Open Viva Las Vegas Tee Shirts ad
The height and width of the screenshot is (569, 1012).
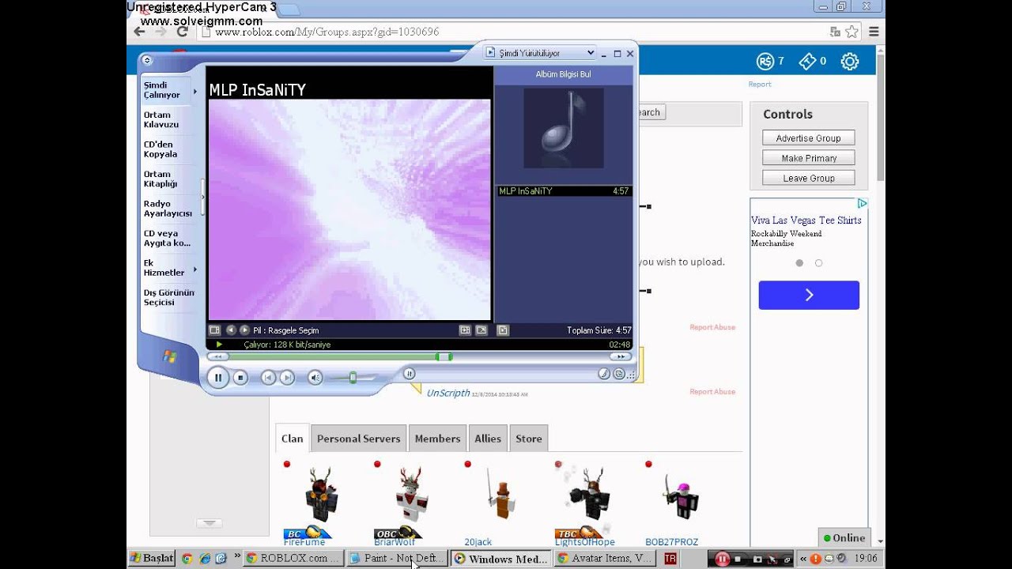pyautogui.click(x=806, y=220)
